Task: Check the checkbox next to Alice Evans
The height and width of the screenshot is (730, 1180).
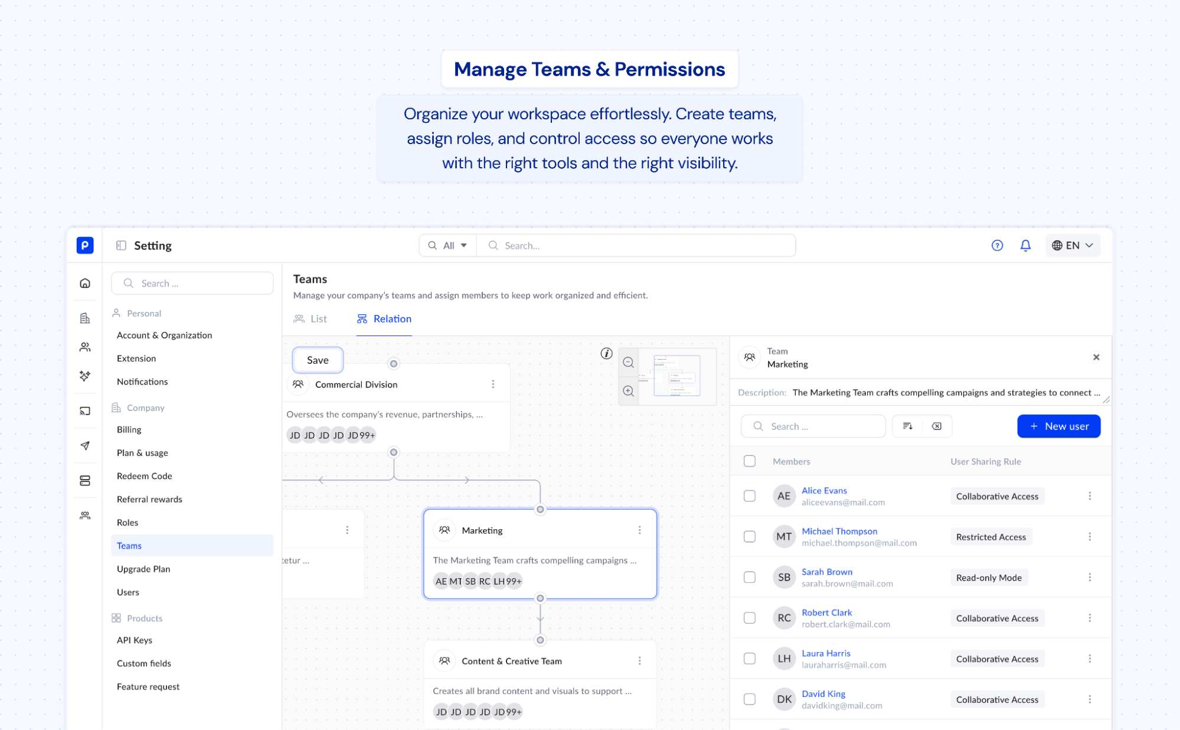Action: 750,496
